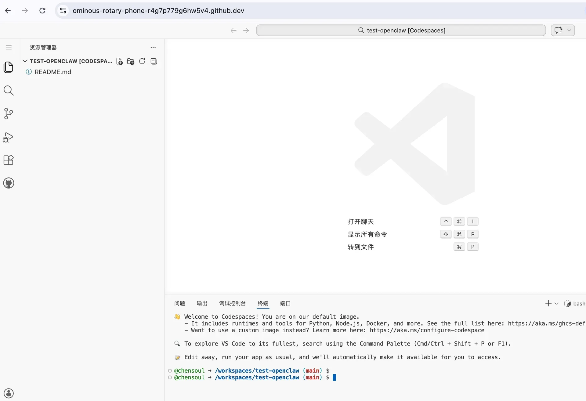Go back using the browser back button
The image size is (586, 401).
point(8,10)
